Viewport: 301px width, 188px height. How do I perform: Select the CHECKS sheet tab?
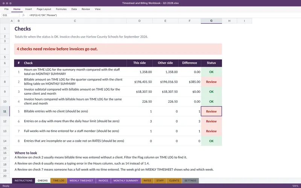43,180
